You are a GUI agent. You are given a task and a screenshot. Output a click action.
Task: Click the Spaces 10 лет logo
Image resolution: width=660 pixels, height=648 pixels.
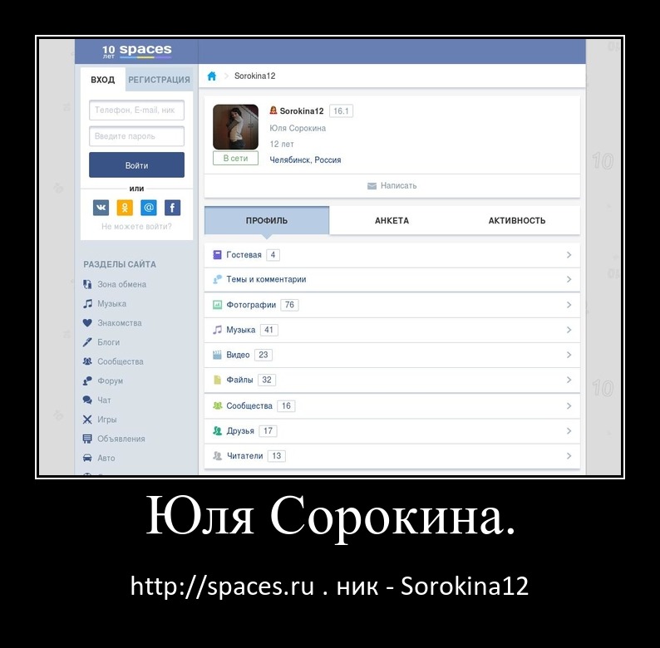point(137,51)
